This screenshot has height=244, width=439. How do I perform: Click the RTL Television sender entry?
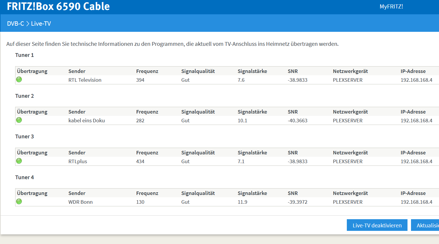[85, 80]
